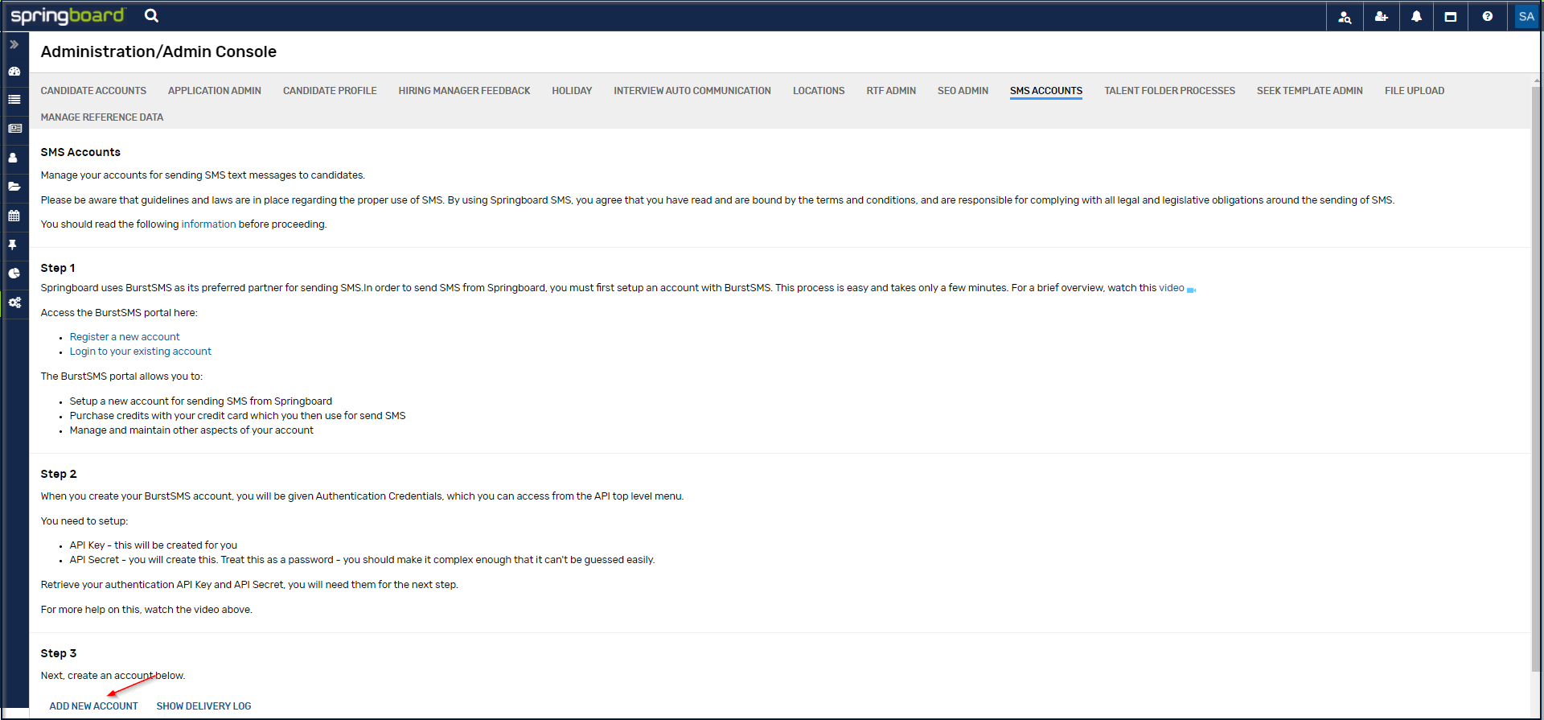Open the RTF Admin tab
The height and width of the screenshot is (720, 1544).
[x=891, y=91]
